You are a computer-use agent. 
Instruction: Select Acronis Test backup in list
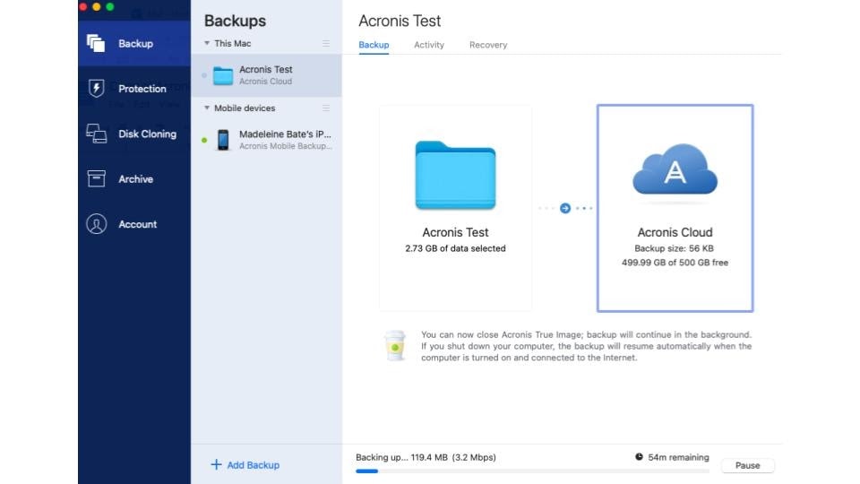(x=266, y=74)
